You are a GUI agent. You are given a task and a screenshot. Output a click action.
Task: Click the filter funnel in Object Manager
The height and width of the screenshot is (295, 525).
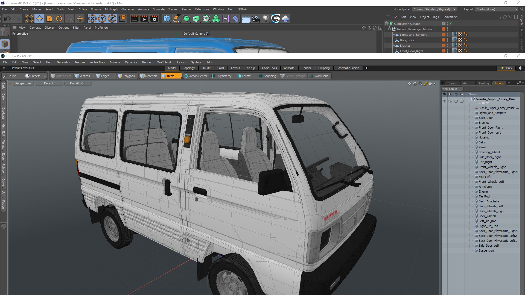click(x=510, y=17)
